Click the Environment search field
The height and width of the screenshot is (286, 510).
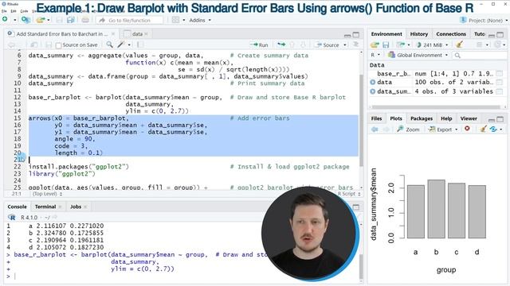480,56
